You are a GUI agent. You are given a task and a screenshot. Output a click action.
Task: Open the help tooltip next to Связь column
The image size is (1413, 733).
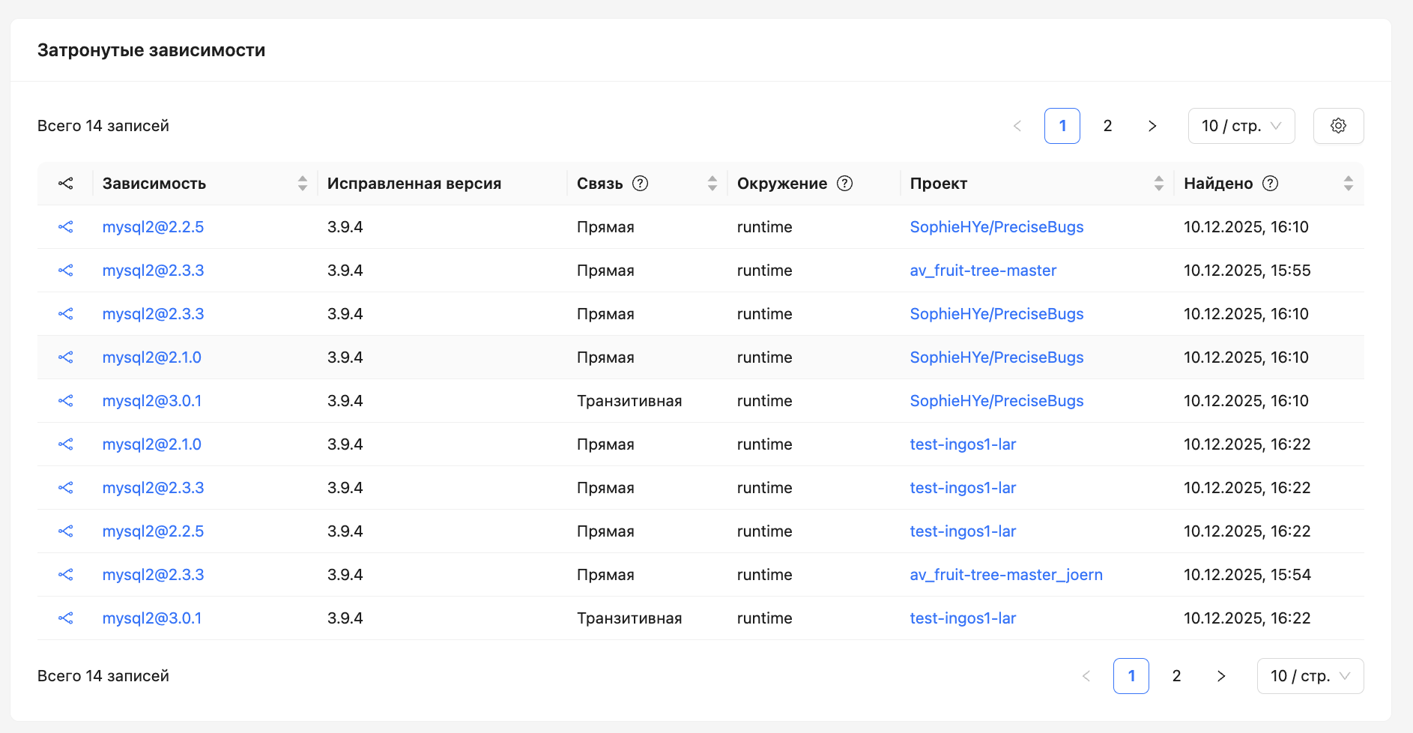coord(641,182)
